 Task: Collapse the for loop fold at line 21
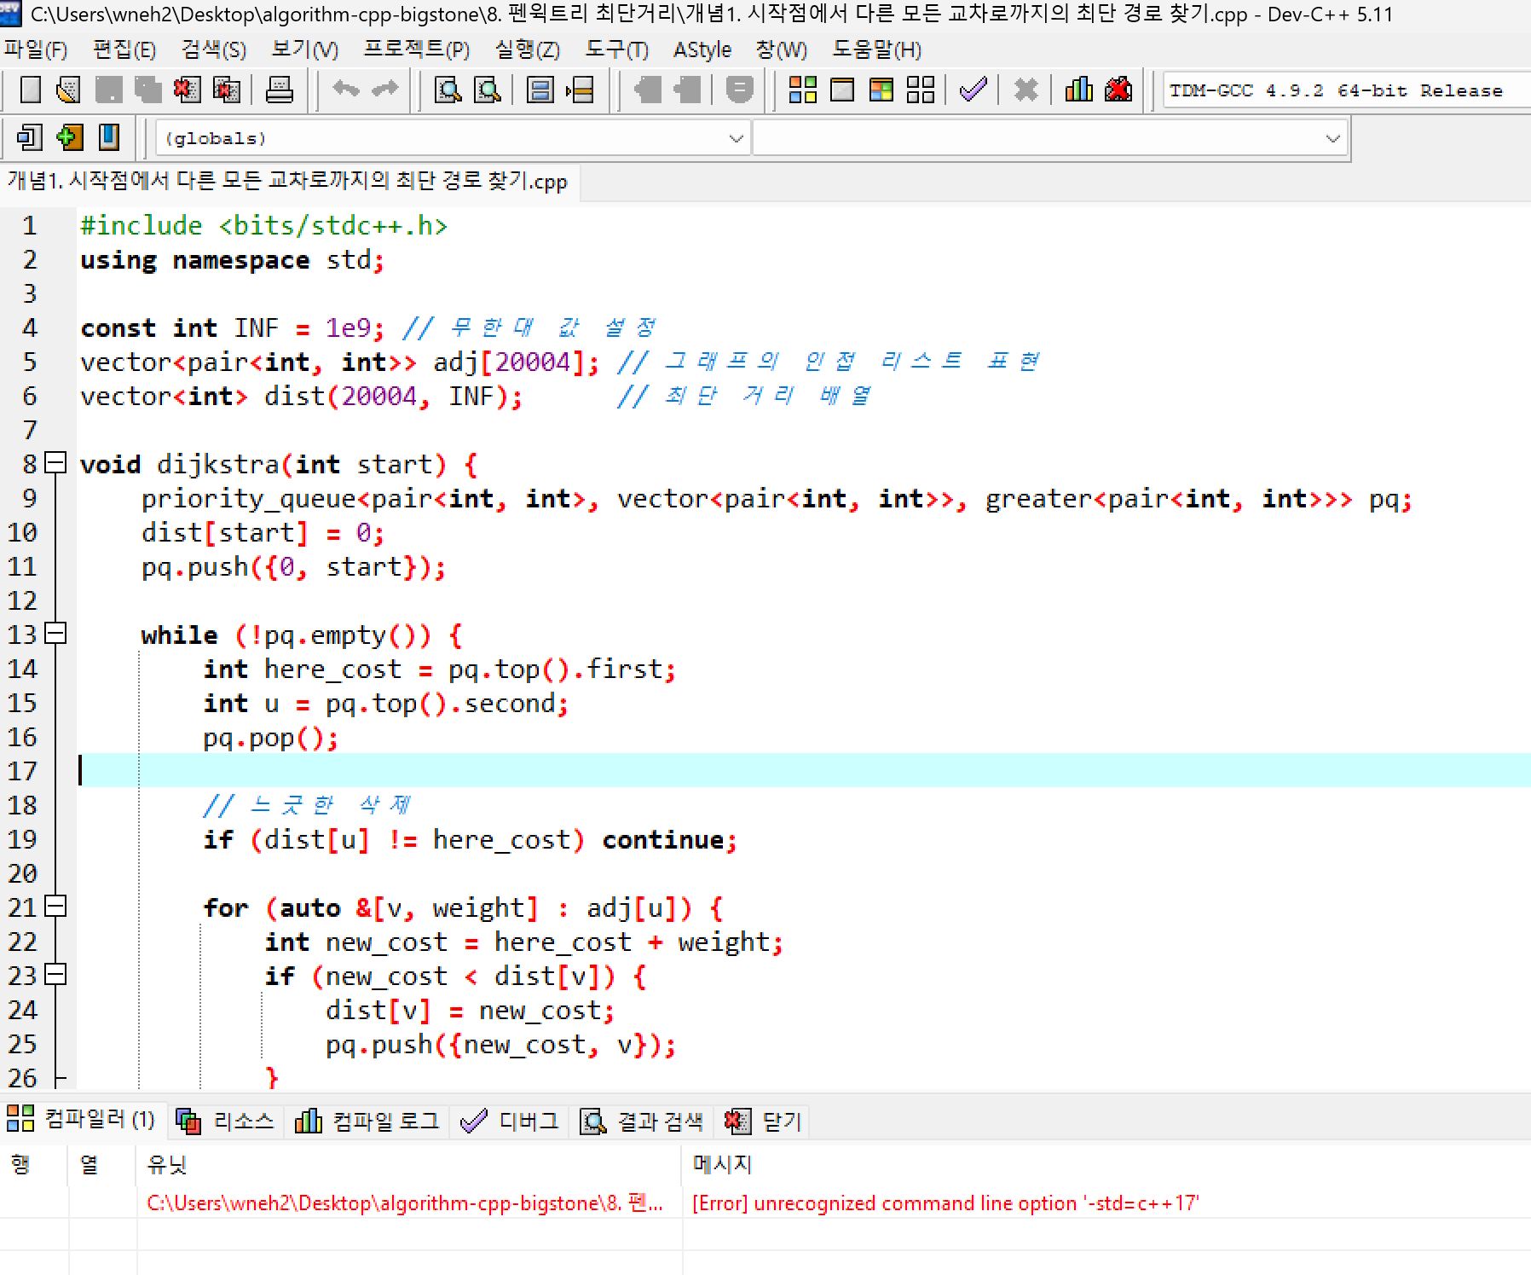[x=55, y=907]
